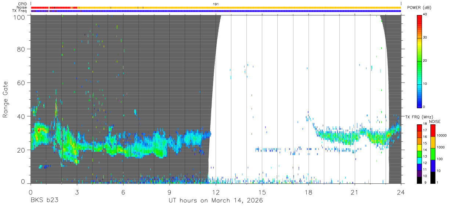The width and height of the screenshot is (451, 208).
Task: Click the 24 tick on UT hours axis
Action: tap(401, 192)
